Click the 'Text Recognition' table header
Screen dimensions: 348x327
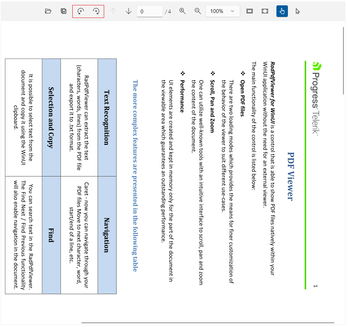click(107, 118)
